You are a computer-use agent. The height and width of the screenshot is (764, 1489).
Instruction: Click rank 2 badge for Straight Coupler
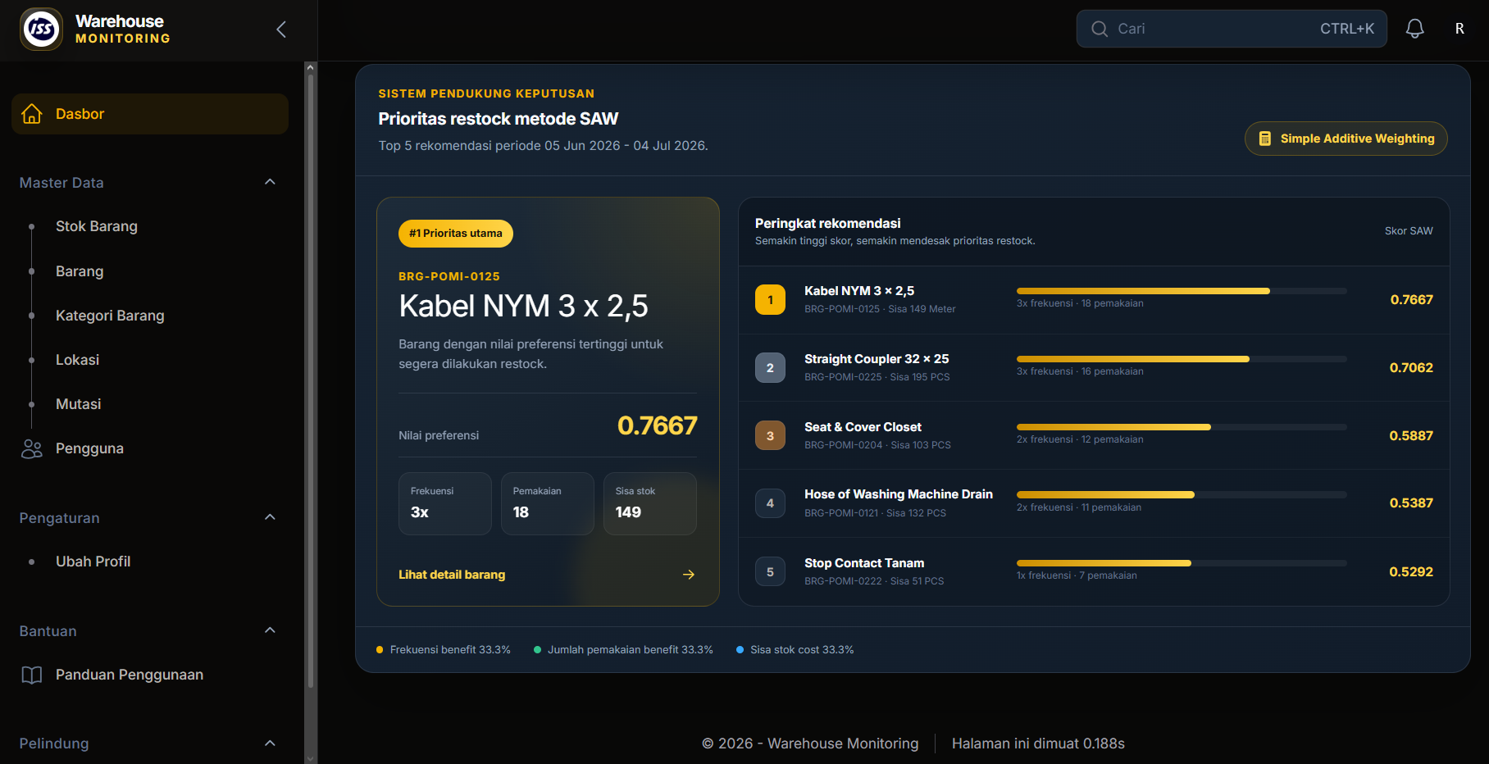coord(770,368)
